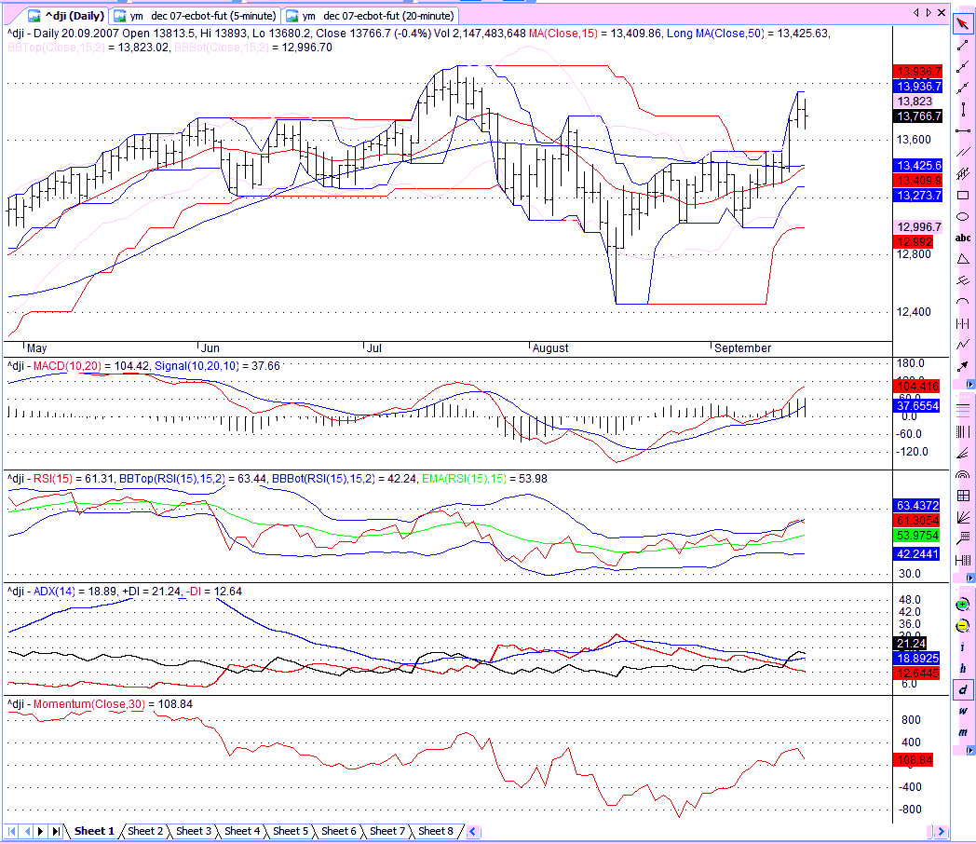Pick the Andrews pitchfork tool
Image resolution: width=976 pixels, height=844 pixels.
coord(963,280)
